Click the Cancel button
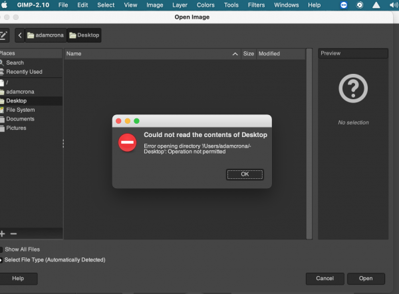This screenshot has height=294, width=399. [325, 279]
